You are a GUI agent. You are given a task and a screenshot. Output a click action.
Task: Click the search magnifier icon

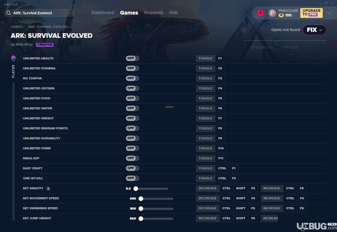point(8,13)
